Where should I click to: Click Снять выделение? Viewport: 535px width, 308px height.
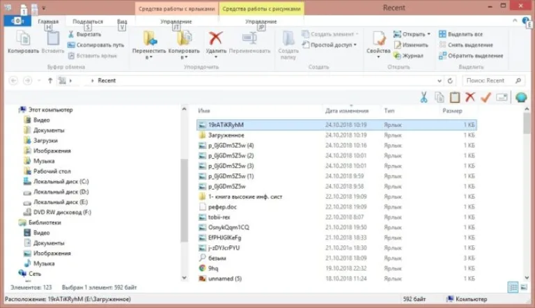[466, 45]
